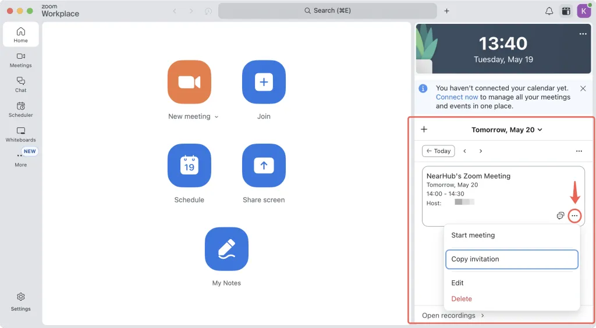Click the Connect now link
The image size is (596, 328).
click(456, 97)
